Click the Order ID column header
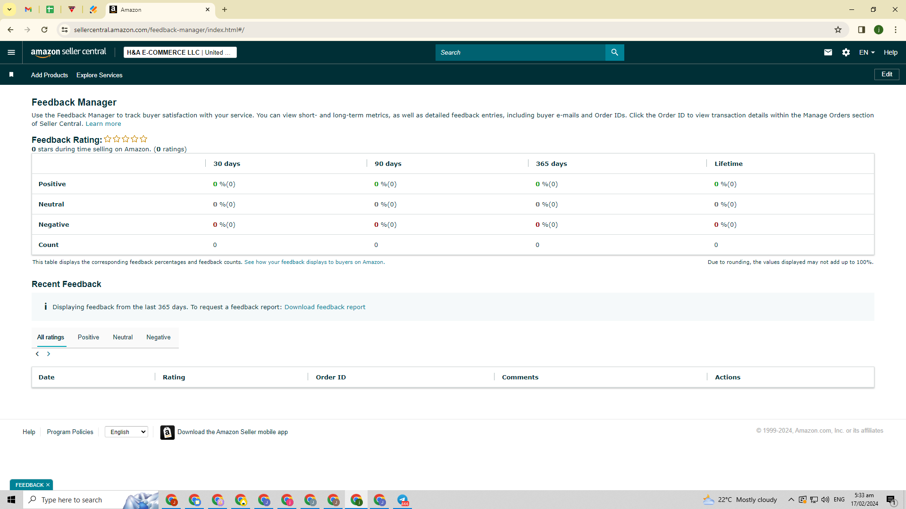This screenshot has height=509, width=906. pyautogui.click(x=331, y=378)
